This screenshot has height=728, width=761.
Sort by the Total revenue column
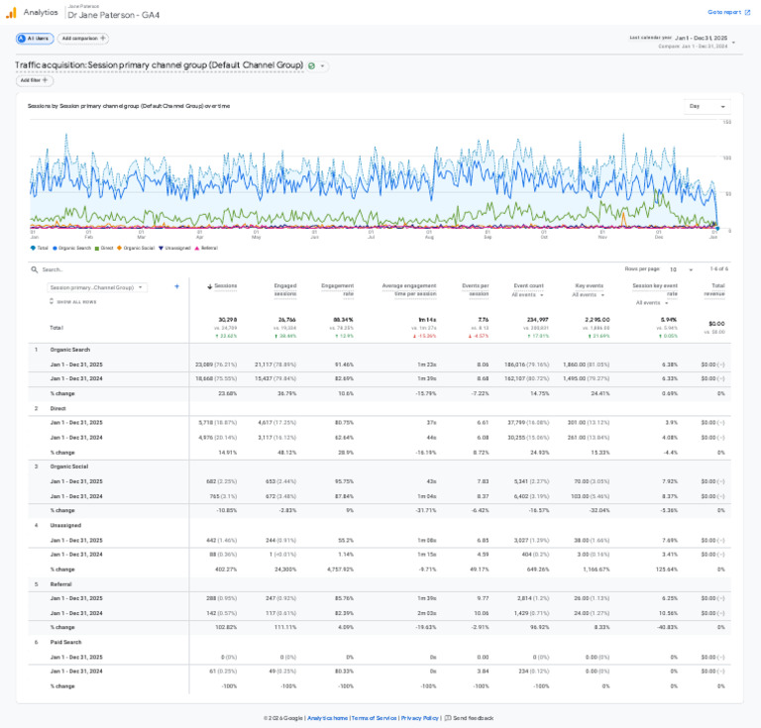(714, 289)
